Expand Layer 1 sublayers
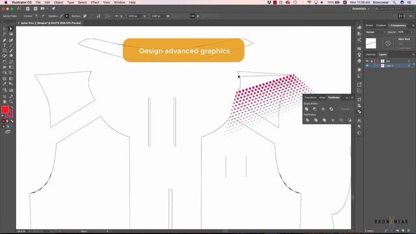This screenshot has height=234, width=416. point(377,66)
